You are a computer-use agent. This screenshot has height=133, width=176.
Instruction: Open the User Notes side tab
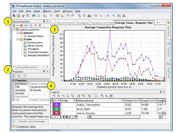click(168, 30)
